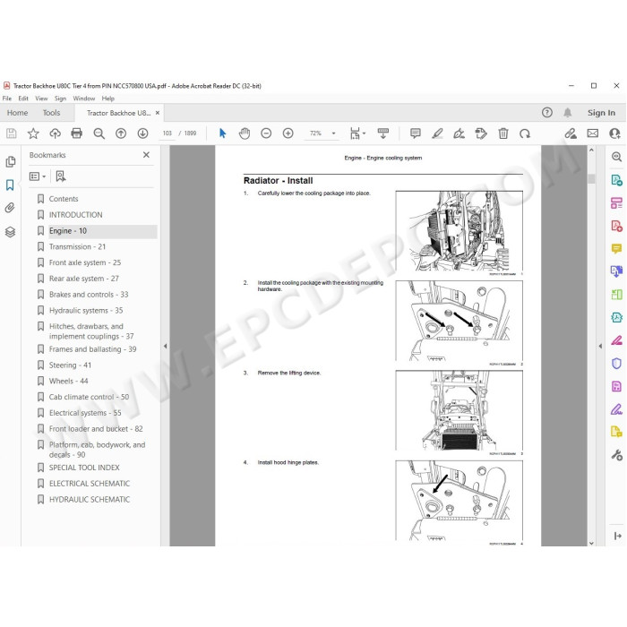
Task: Switch to the Tools tab
Action: [52, 113]
